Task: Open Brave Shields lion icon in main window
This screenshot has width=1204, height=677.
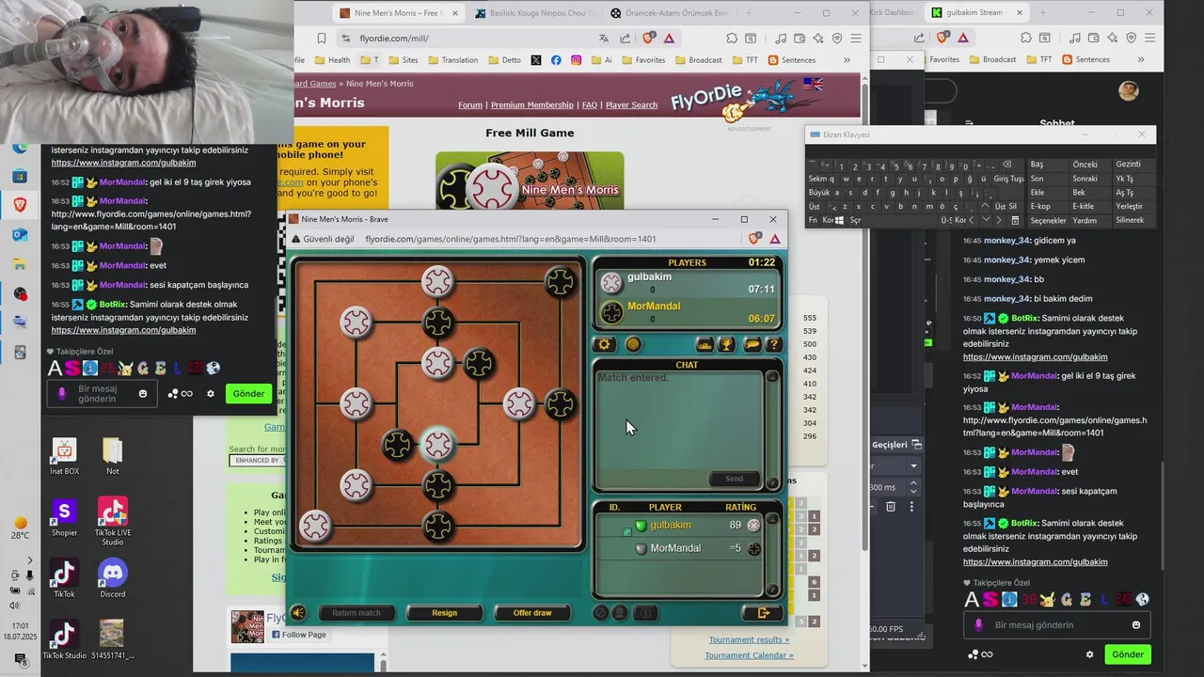Action: (x=648, y=39)
